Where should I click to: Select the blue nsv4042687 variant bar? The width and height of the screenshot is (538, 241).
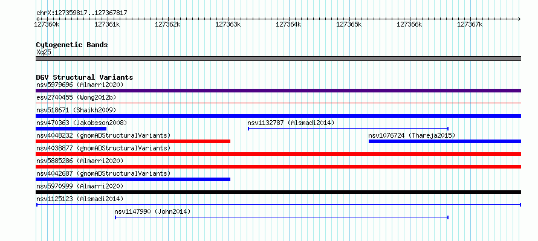coord(133,179)
